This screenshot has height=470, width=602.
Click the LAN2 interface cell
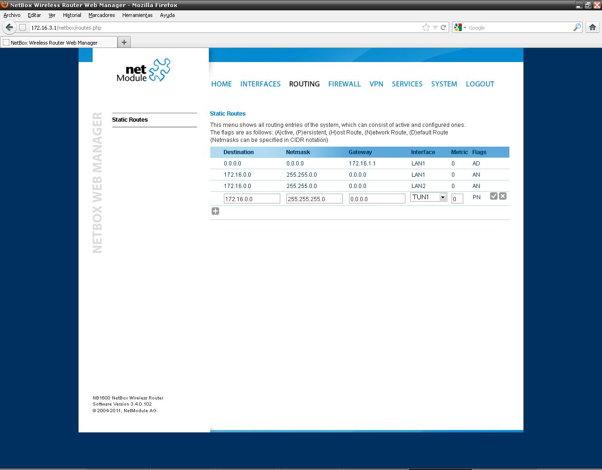click(x=418, y=186)
